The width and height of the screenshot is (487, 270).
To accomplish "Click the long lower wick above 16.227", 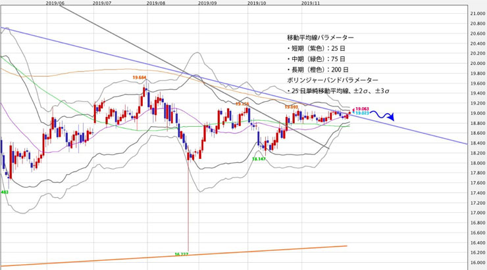I will [188, 204].
